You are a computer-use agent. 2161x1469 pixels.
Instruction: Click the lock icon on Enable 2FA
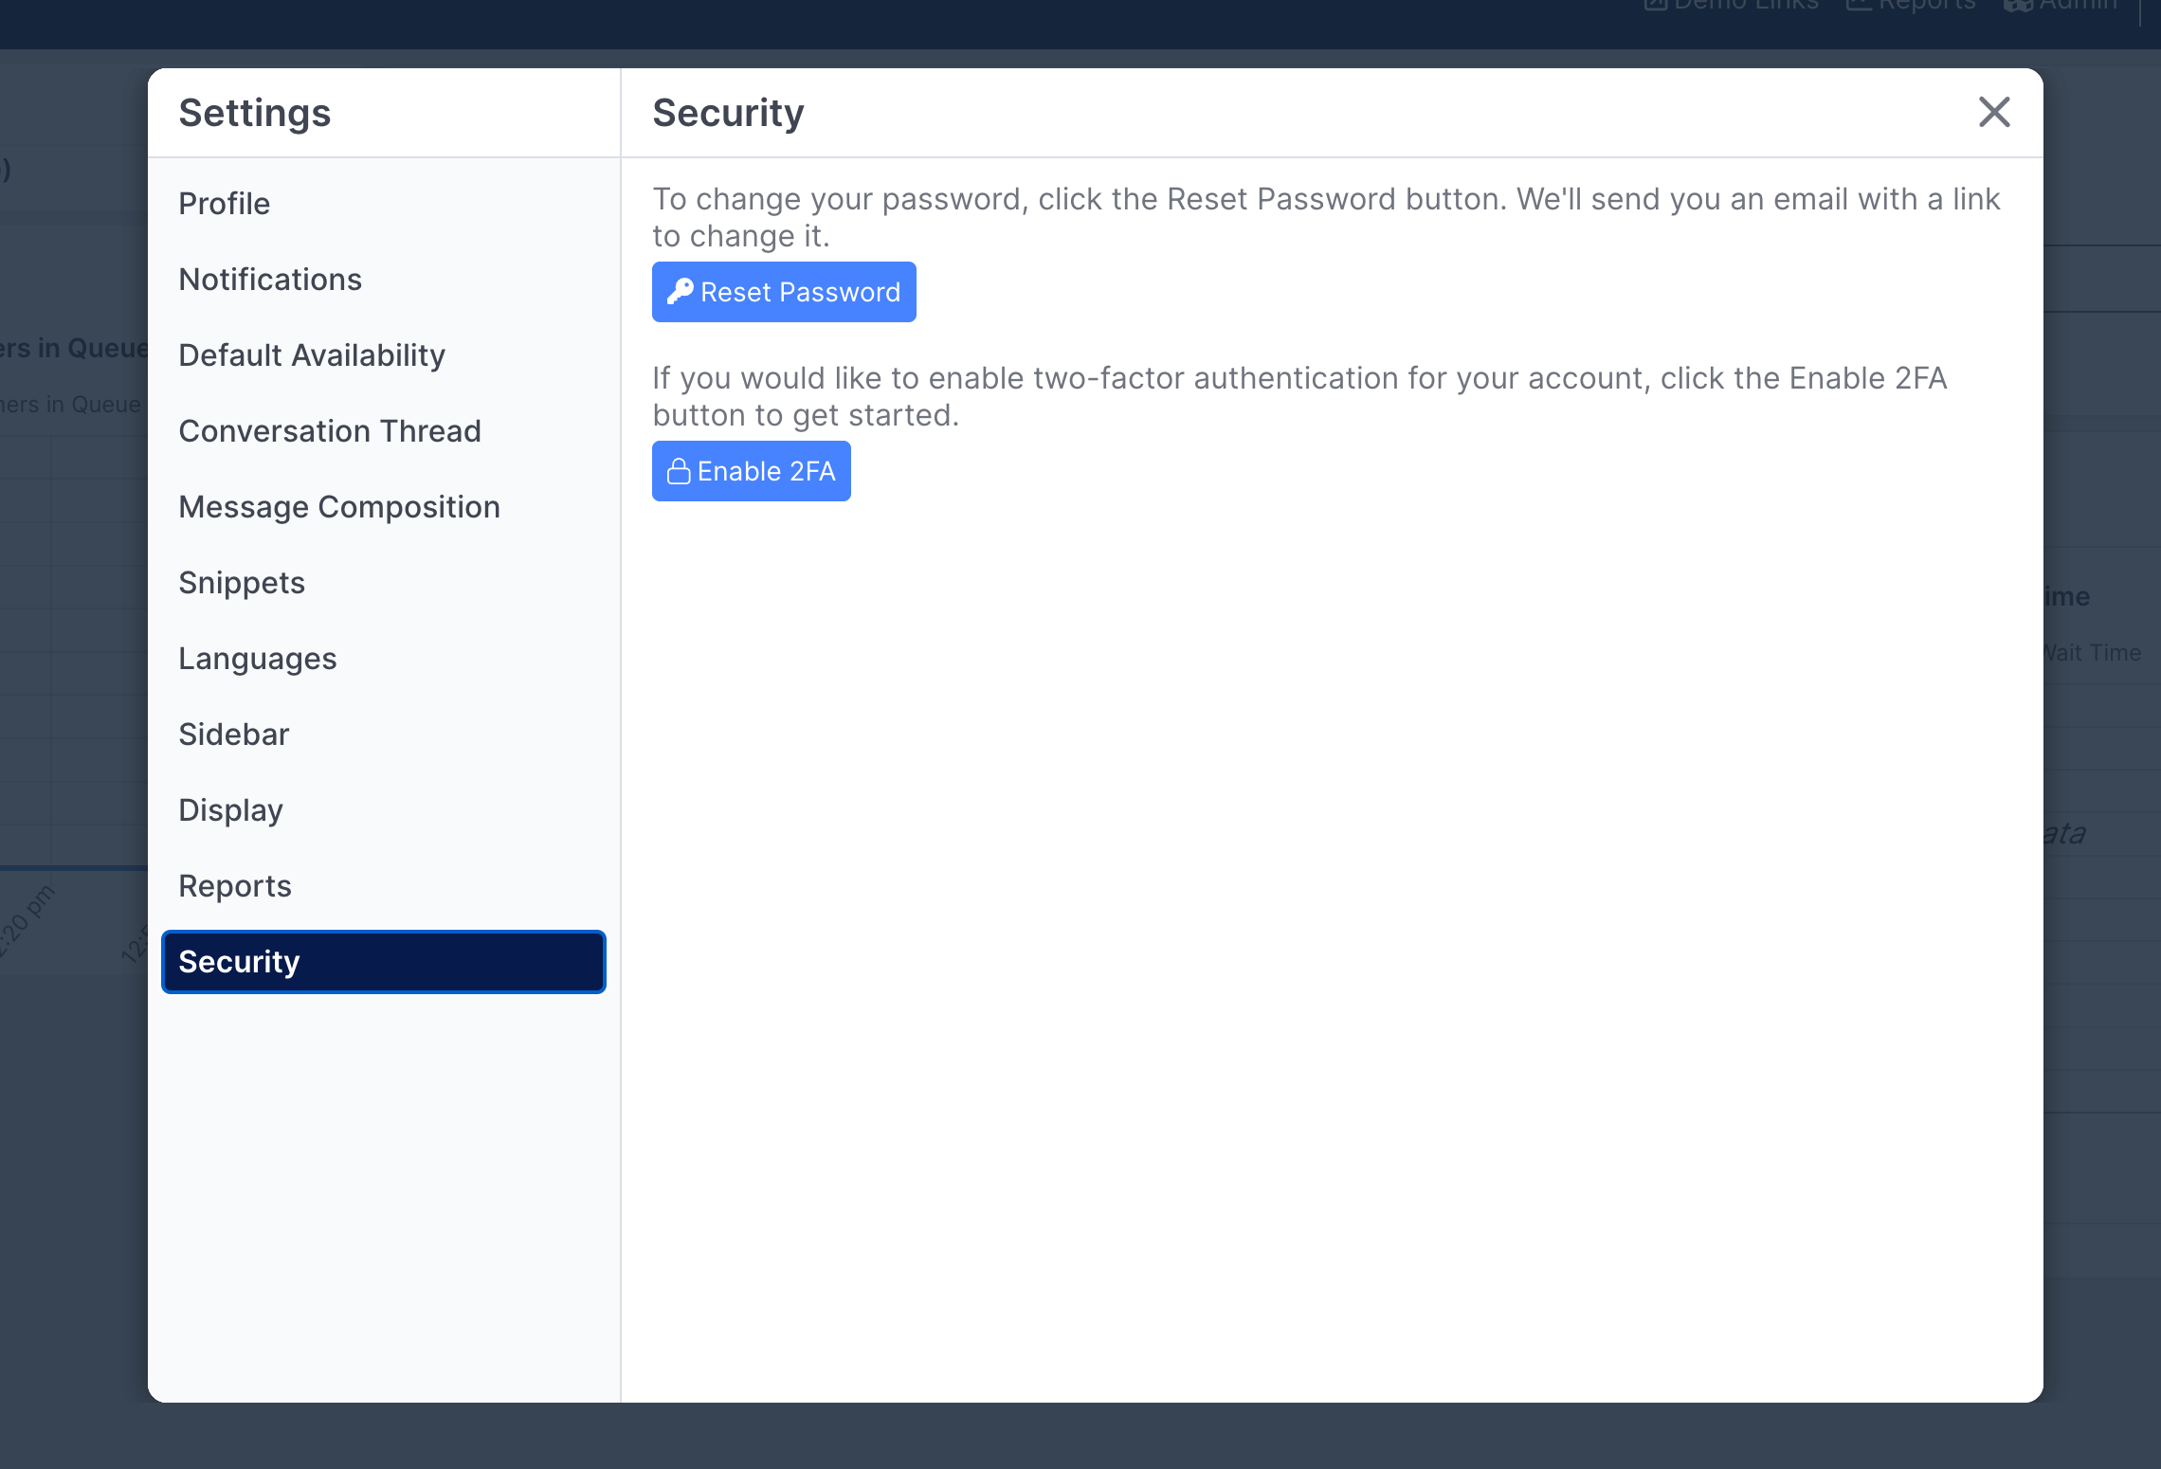point(679,471)
